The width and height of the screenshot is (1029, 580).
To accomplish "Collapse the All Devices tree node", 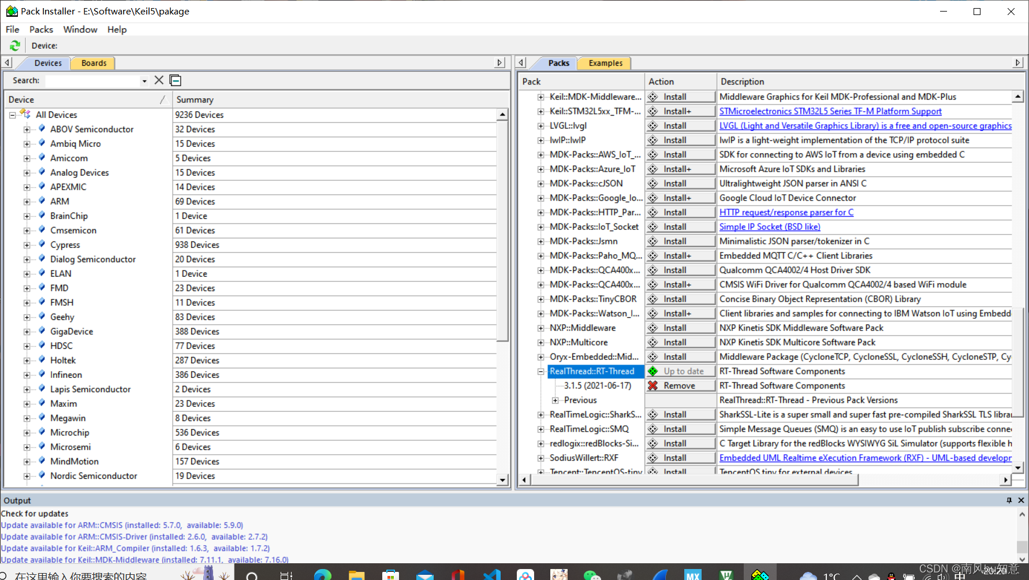I will point(12,115).
